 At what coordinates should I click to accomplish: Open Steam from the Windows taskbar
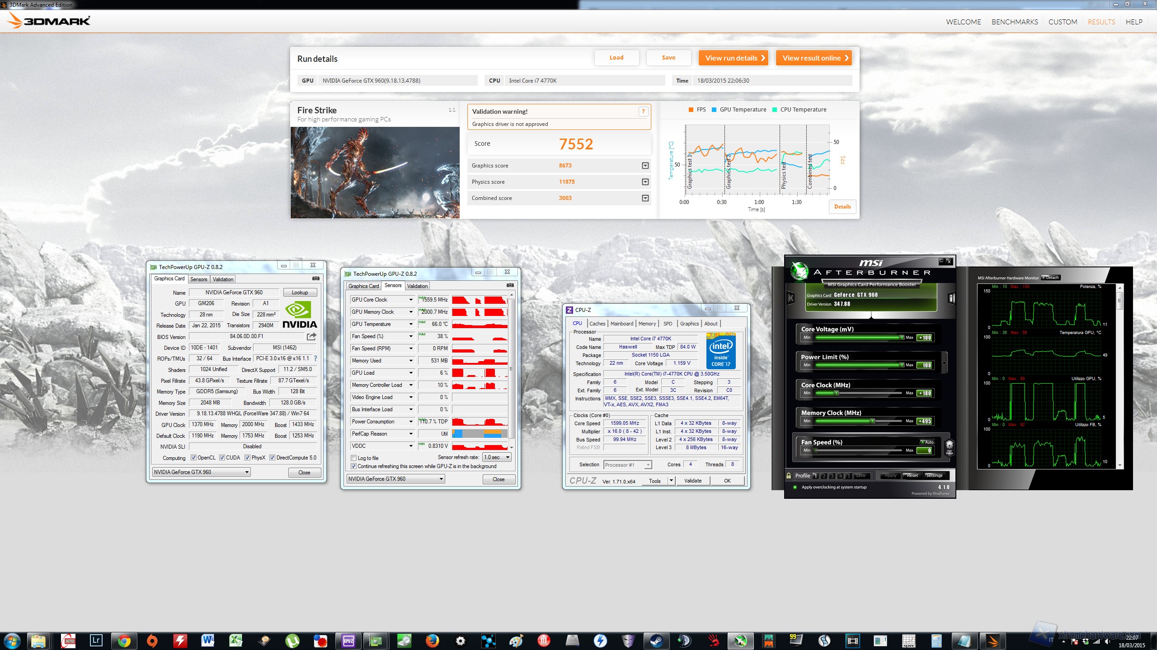tap(656, 641)
